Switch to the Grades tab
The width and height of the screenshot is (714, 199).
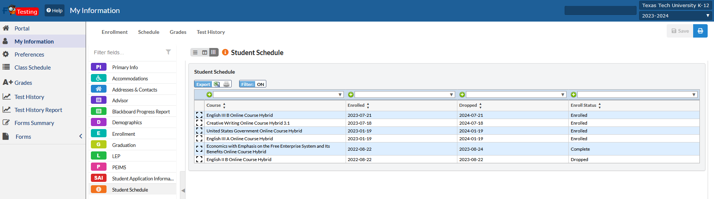178,32
